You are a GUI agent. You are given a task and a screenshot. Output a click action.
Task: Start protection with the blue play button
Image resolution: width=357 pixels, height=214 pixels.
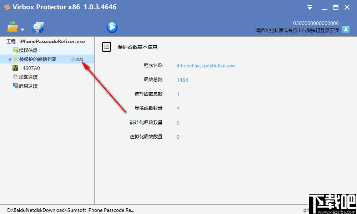(112, 27)
